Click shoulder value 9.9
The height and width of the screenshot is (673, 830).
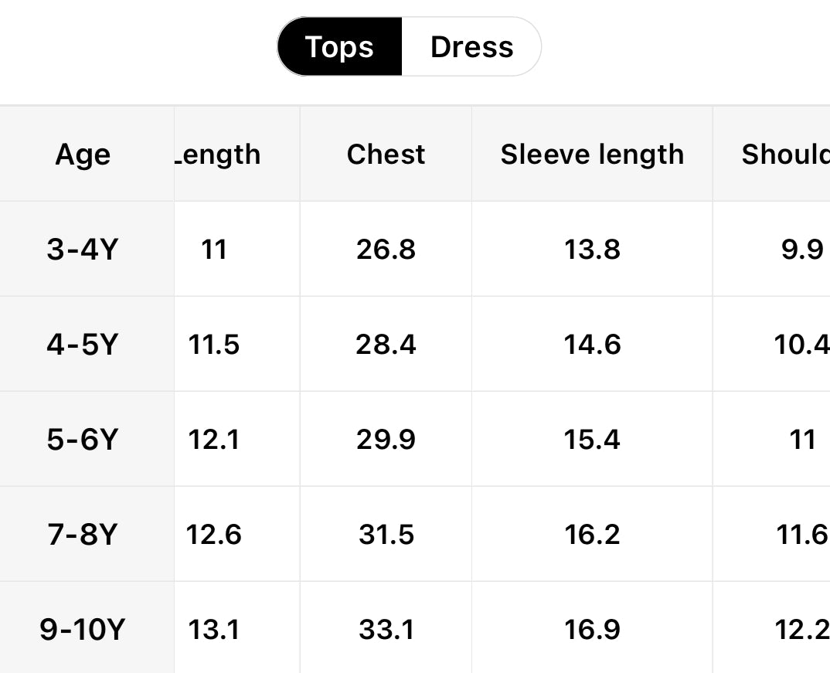tap(802, 250)
